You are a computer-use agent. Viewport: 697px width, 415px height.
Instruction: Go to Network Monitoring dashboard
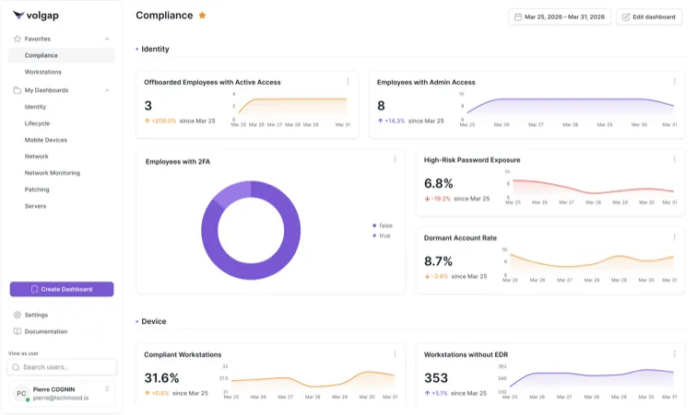(x=52, y=173)
